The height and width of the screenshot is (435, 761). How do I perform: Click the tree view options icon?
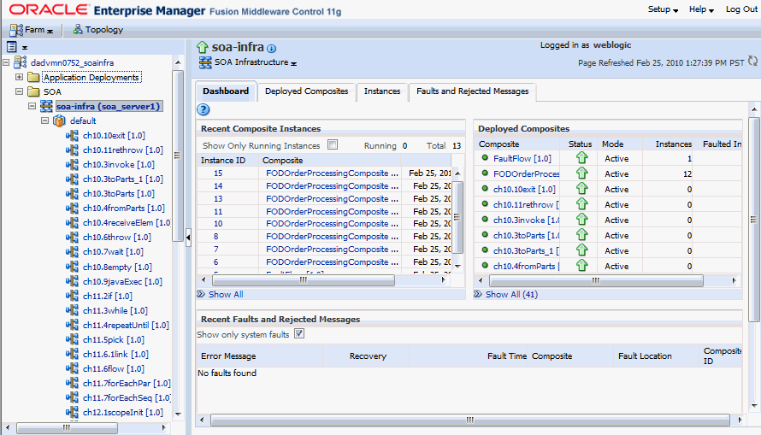tap(12, 46)
